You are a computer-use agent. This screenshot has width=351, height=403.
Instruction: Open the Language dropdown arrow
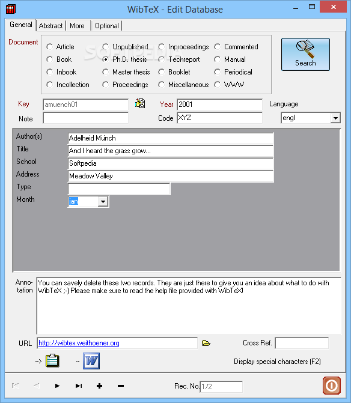(x=335, y=118)
